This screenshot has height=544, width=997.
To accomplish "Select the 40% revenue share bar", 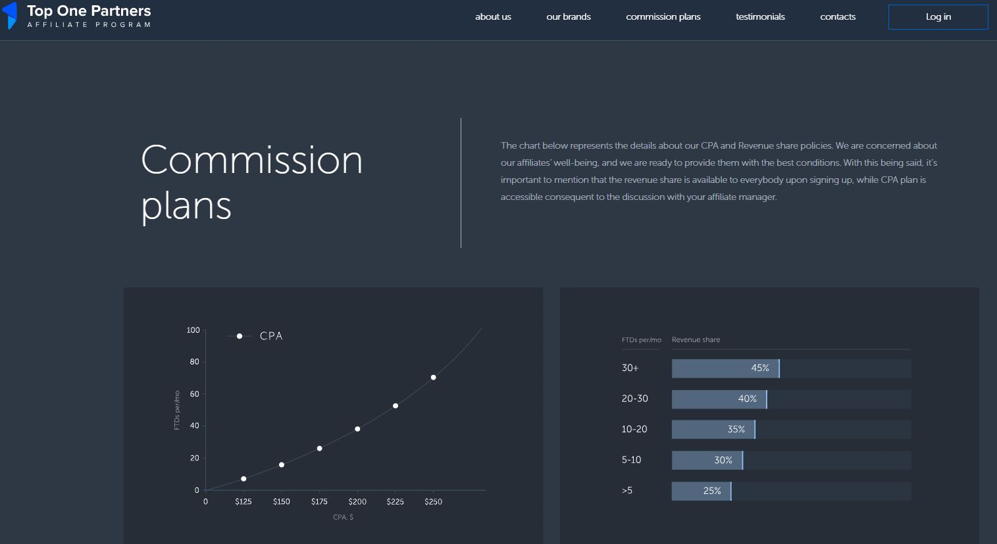I will [719, 399].
